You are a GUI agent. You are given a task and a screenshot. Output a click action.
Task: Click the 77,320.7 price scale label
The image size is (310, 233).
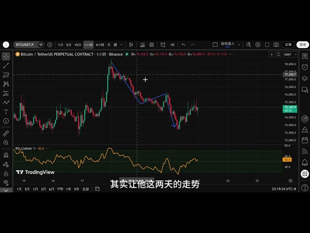[290, 75]
